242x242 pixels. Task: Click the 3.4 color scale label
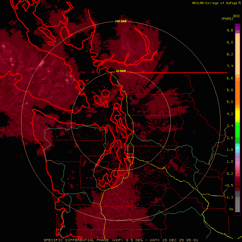point(230,126)
